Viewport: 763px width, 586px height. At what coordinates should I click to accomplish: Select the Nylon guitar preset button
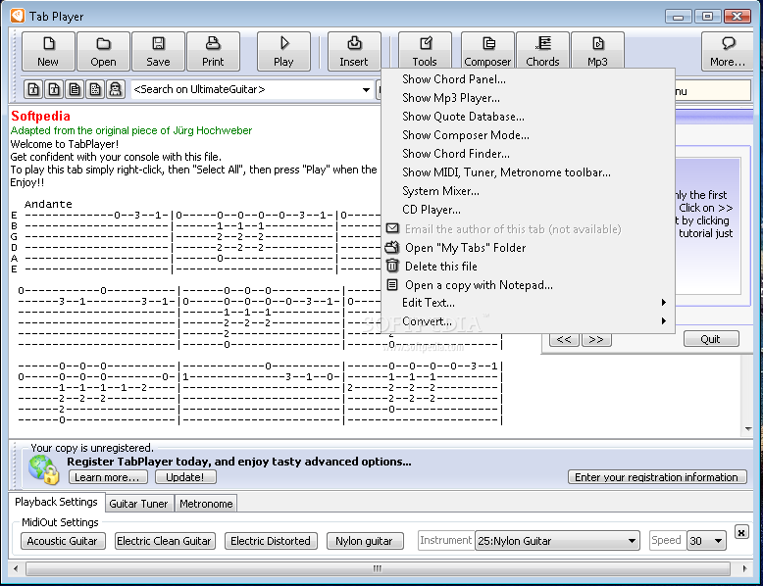[365, 541]
